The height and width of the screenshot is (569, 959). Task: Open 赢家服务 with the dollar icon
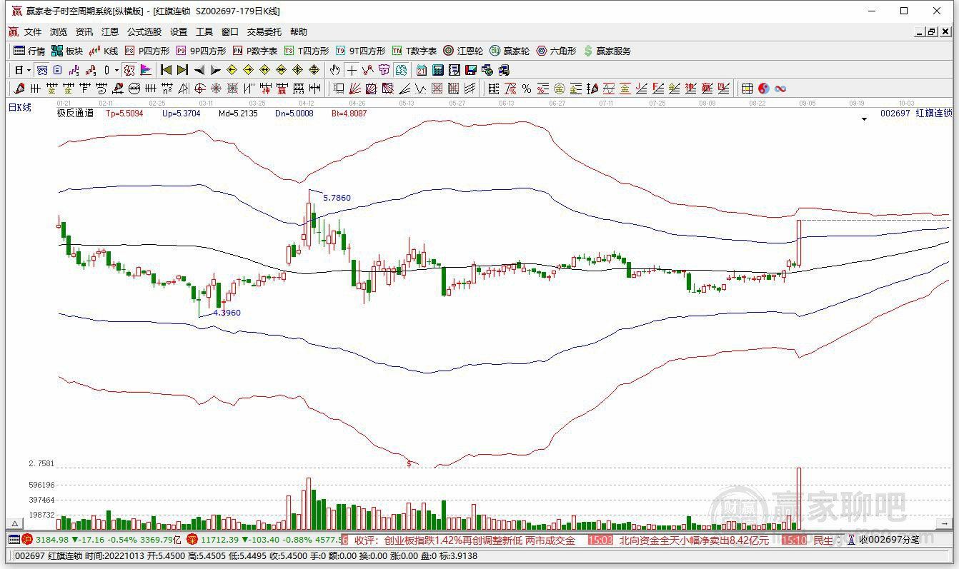pos(607,51)
